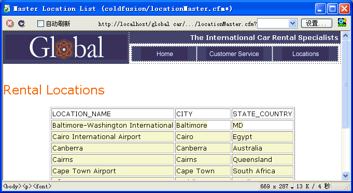Click the vertical scrollbar up arrow

(x=345, y=36)
